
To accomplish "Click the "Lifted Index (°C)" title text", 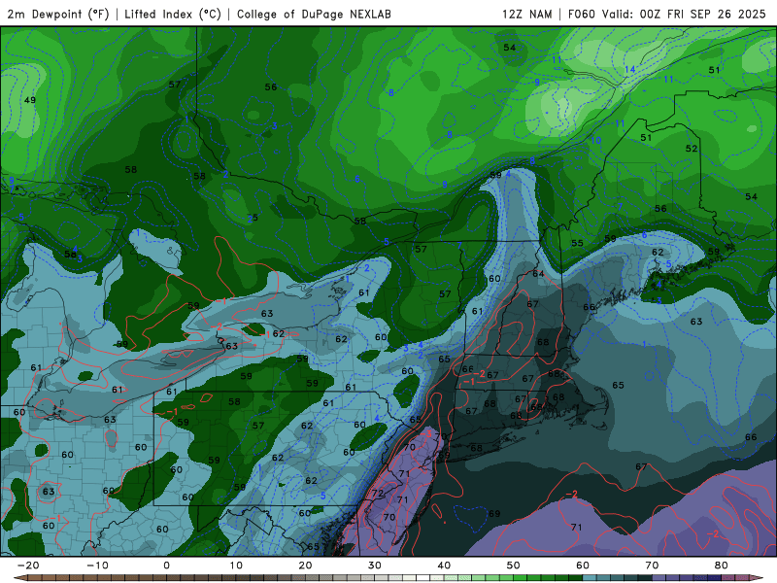I will 173,14.
